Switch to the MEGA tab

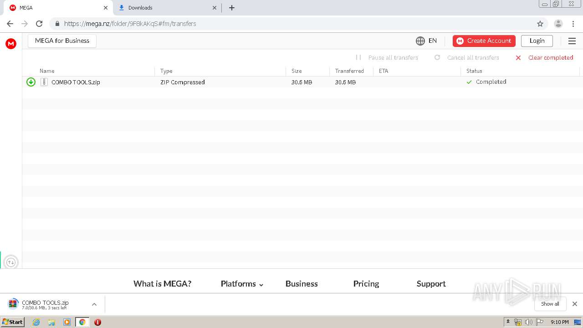(59, 8)
